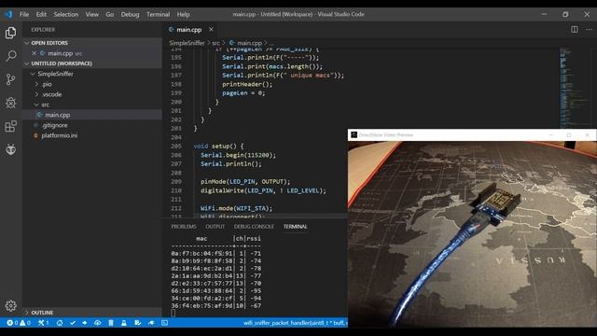Select the main.cpp editor tab

(188, 29)
